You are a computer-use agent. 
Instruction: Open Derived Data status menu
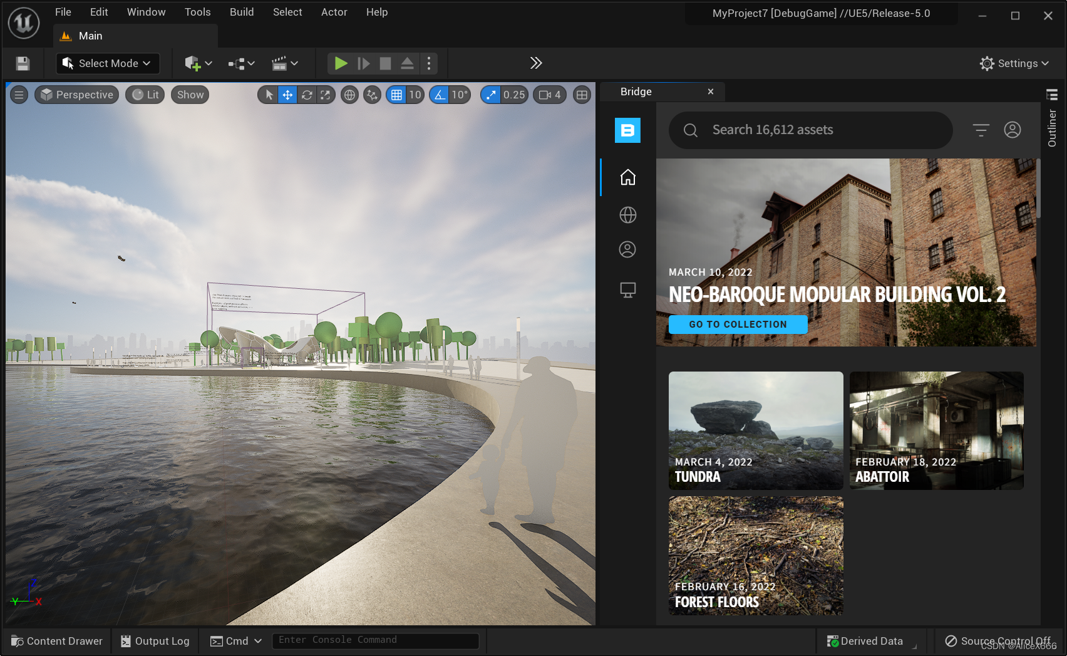[x=865, y=641]
